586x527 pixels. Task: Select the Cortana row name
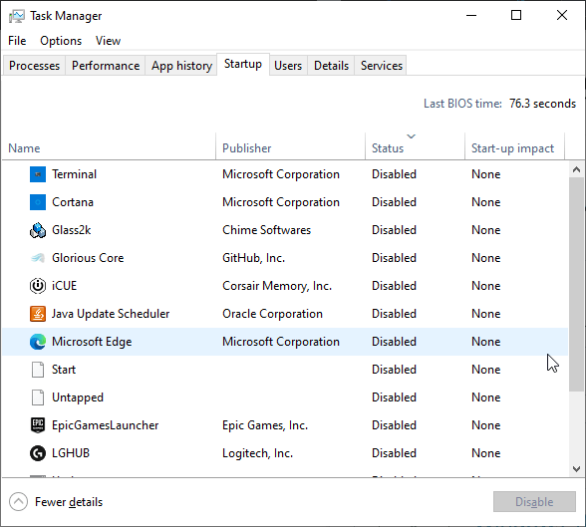[73, 202]
